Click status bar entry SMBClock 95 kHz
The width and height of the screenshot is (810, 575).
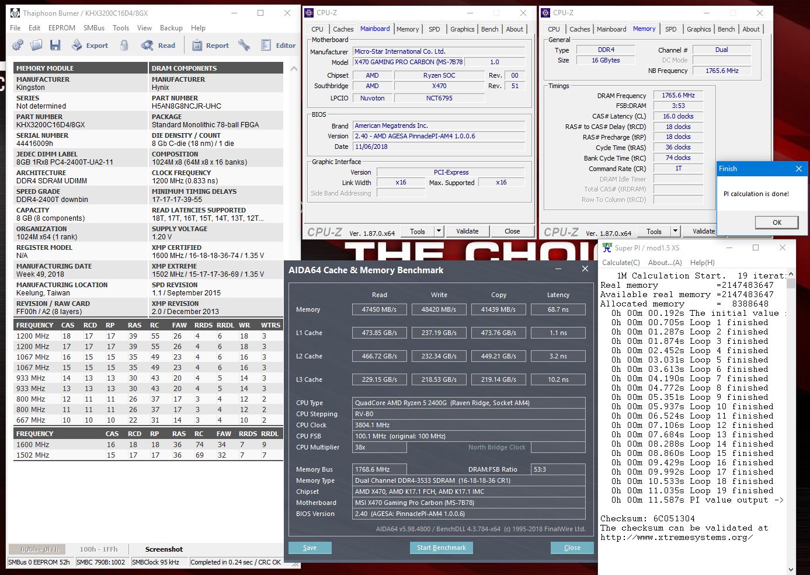(159, 562)
